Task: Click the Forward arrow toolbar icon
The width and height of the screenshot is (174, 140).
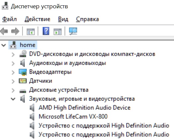Action: 15,31
